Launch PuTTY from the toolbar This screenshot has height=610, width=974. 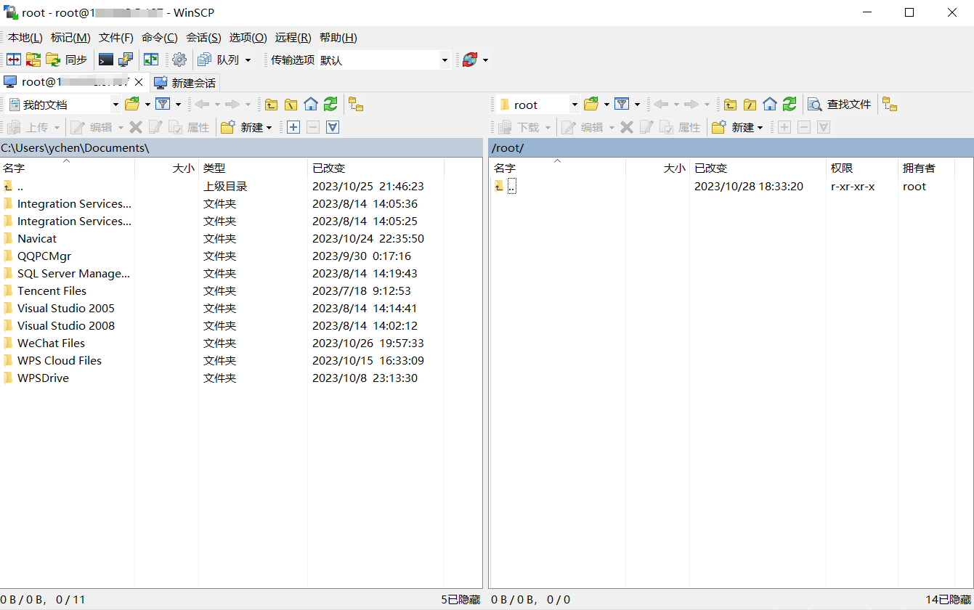[126, 60]
